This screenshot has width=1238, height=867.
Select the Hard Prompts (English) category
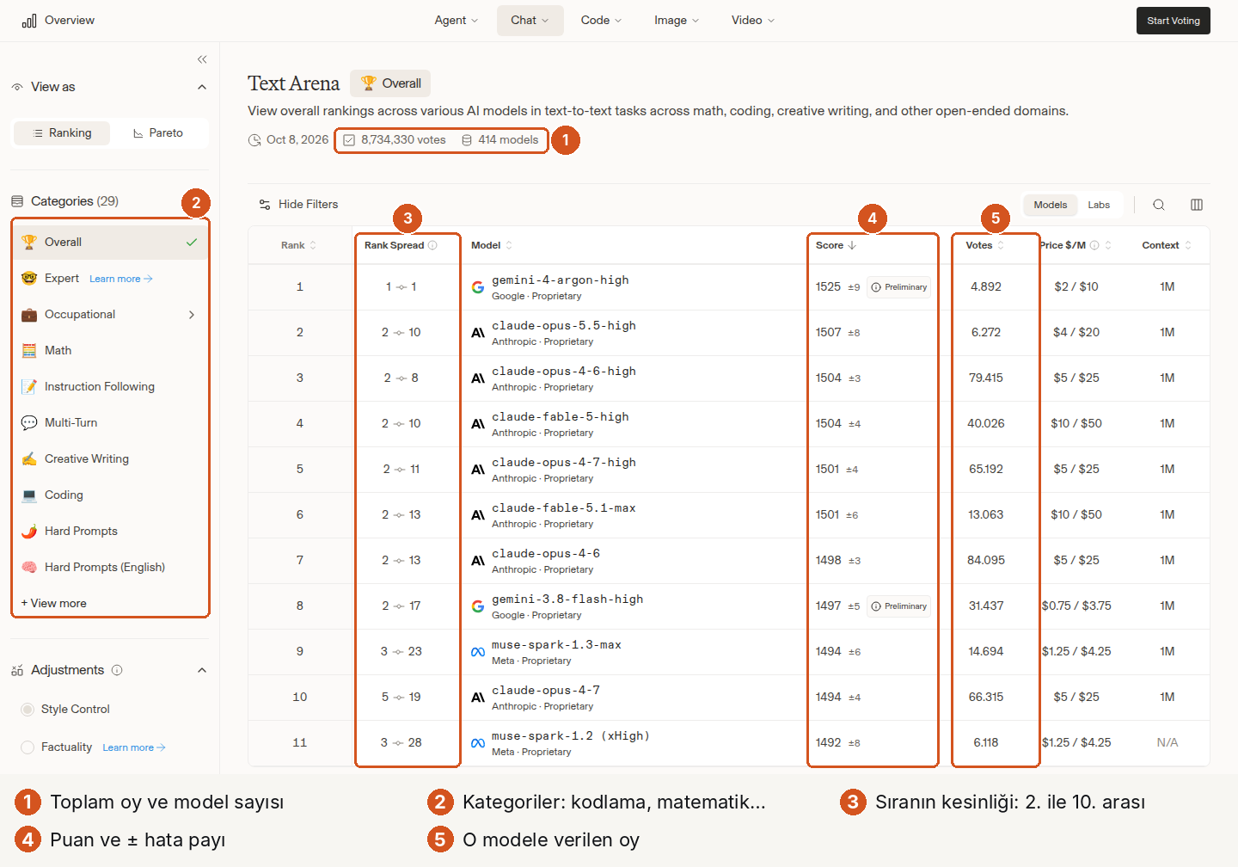point(110,568)
